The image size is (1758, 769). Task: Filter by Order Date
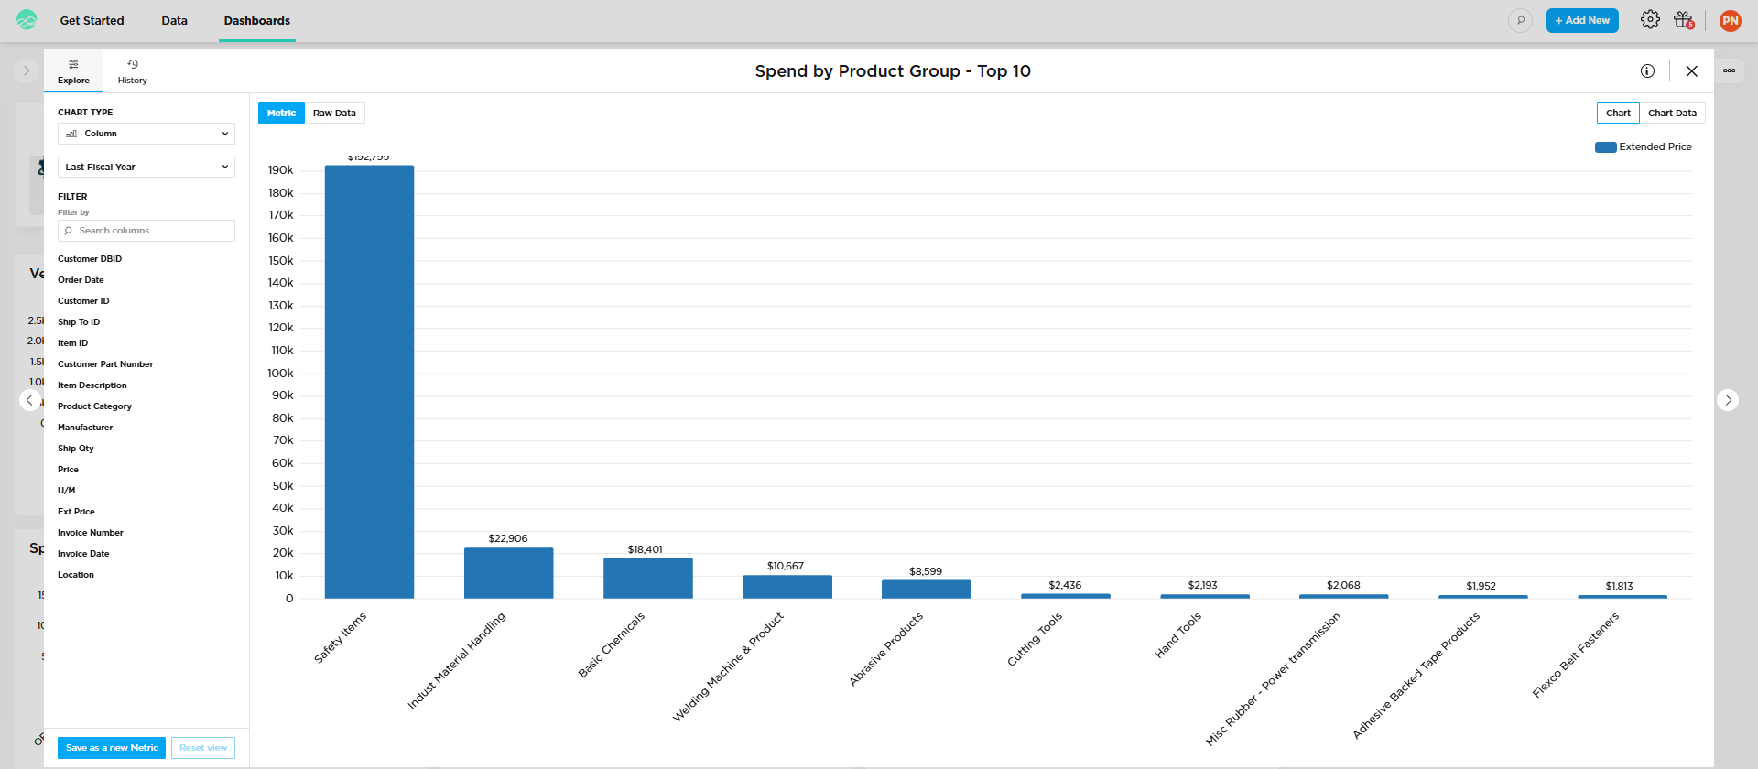(x=81, y=280)
